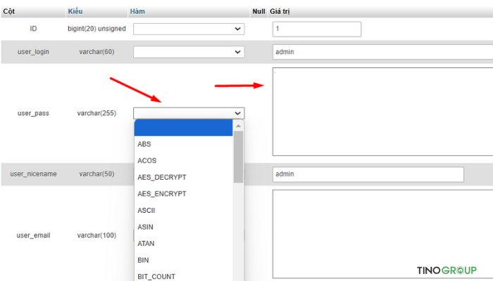The height and width of the screenshot is (281, 493).
Task: Click the varchar(255) type text
Action: (x=97, y=113)
